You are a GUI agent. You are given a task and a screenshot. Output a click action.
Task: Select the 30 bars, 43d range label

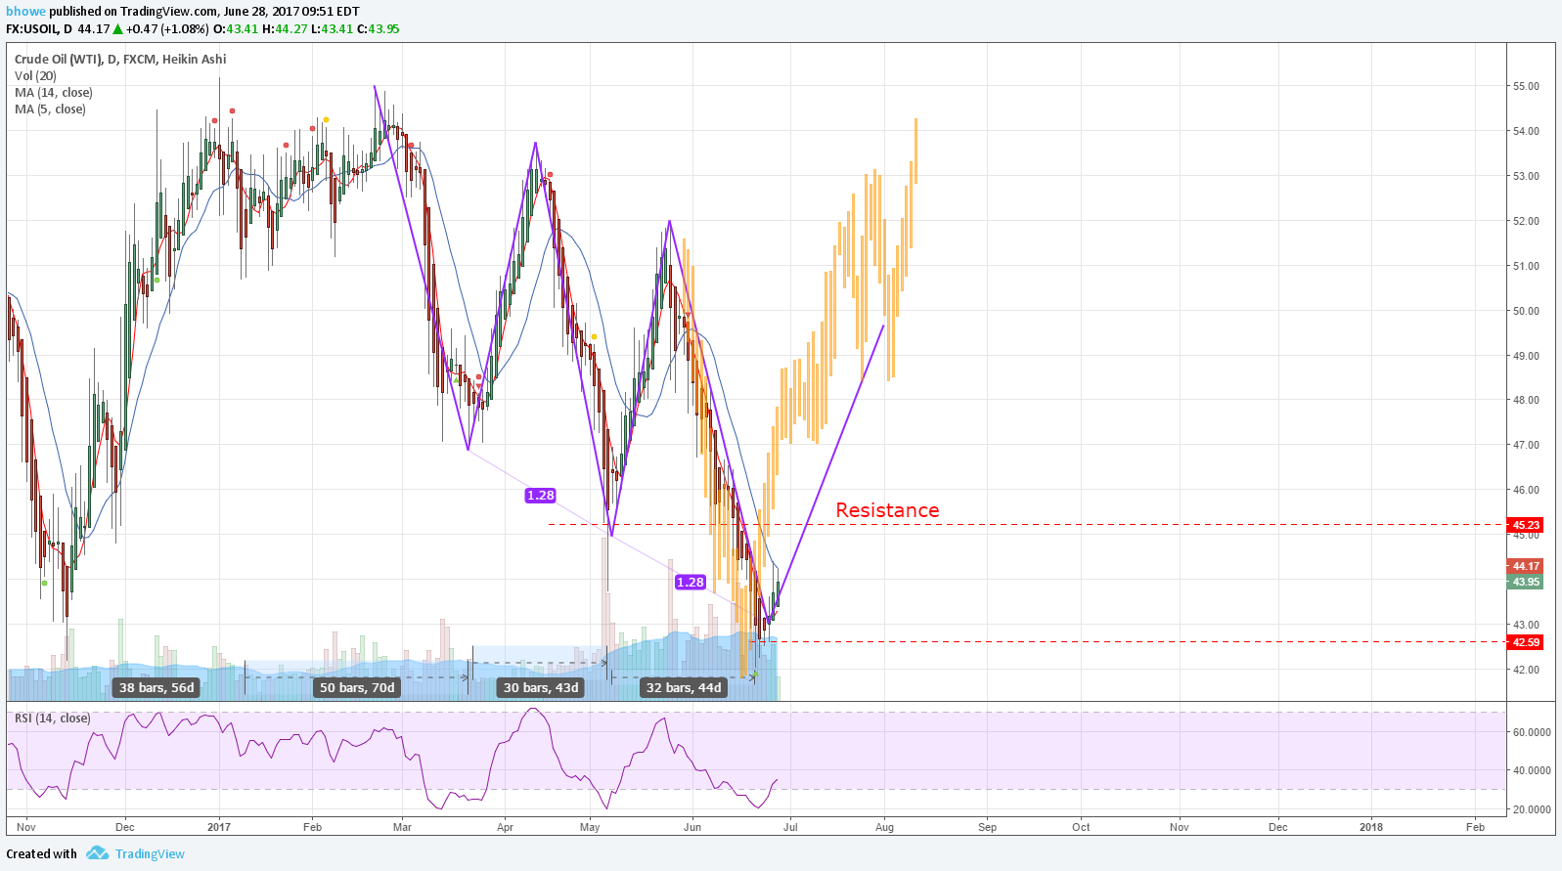pyautogui.click(x=541, y=687)
